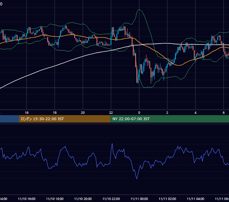Click the 11/11 00:00 lower axis label

139,199
